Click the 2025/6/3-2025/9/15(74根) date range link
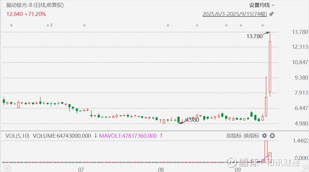Viewport: 309px width, 172px height. pyautogui.click(x=235, y=14)
